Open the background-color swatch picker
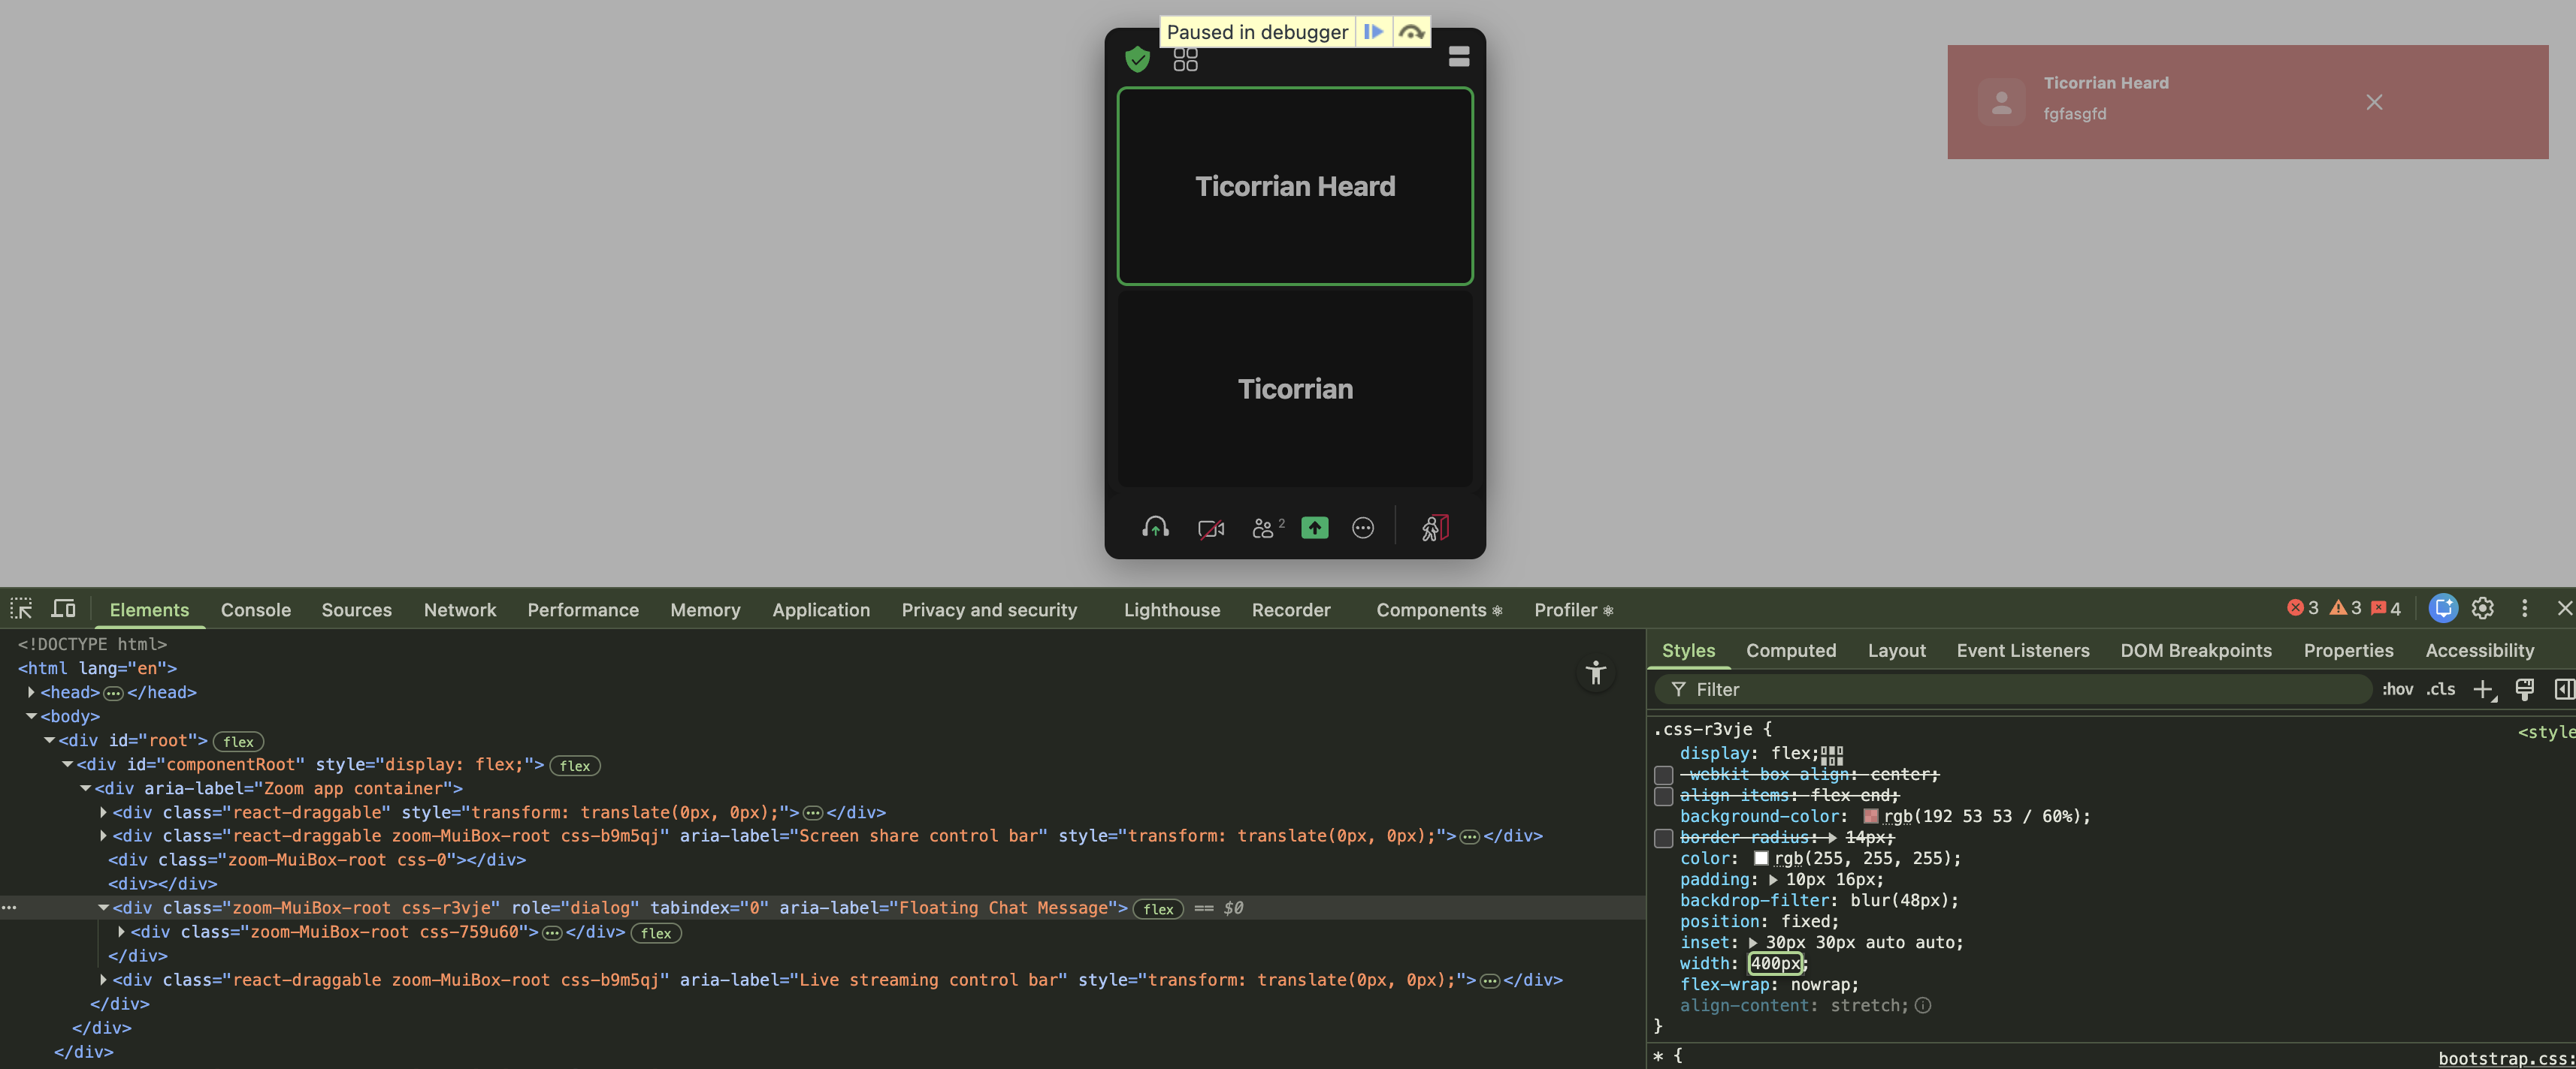2576x1069 pixels. [1870, 818]
